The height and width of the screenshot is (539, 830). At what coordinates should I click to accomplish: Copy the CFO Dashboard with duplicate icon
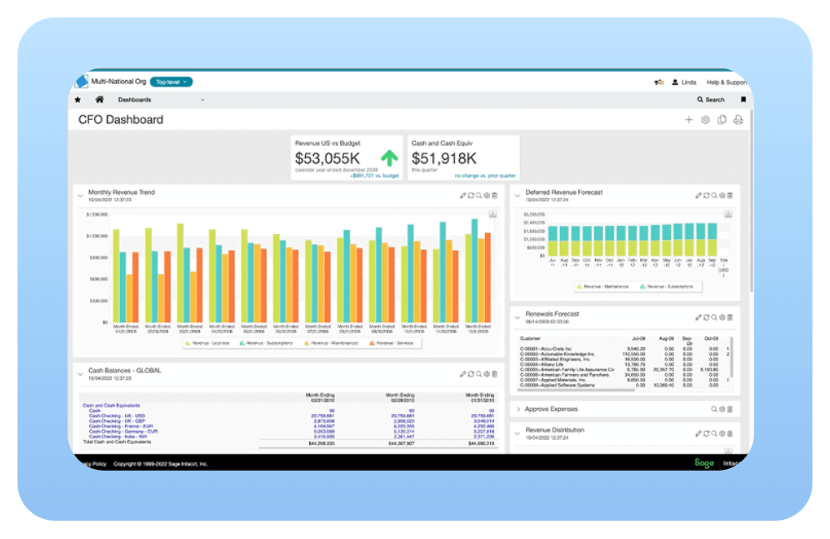pos(722,120)
